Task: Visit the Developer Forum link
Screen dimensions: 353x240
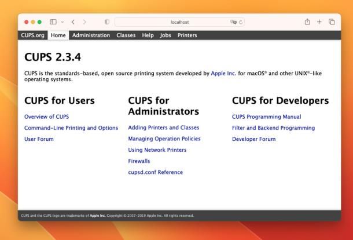Action: click(x=253, y=139)
